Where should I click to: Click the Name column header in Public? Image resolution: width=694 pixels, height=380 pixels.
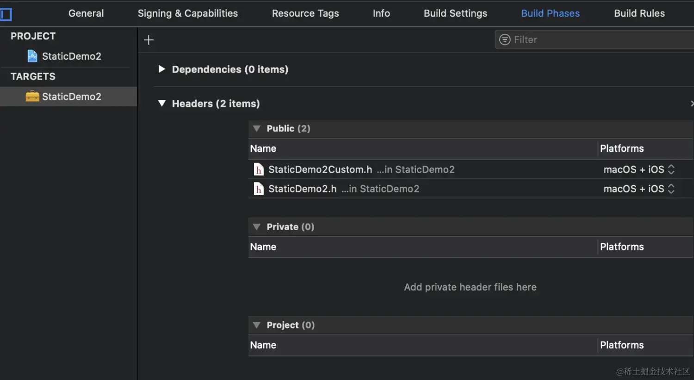(263, 149)
